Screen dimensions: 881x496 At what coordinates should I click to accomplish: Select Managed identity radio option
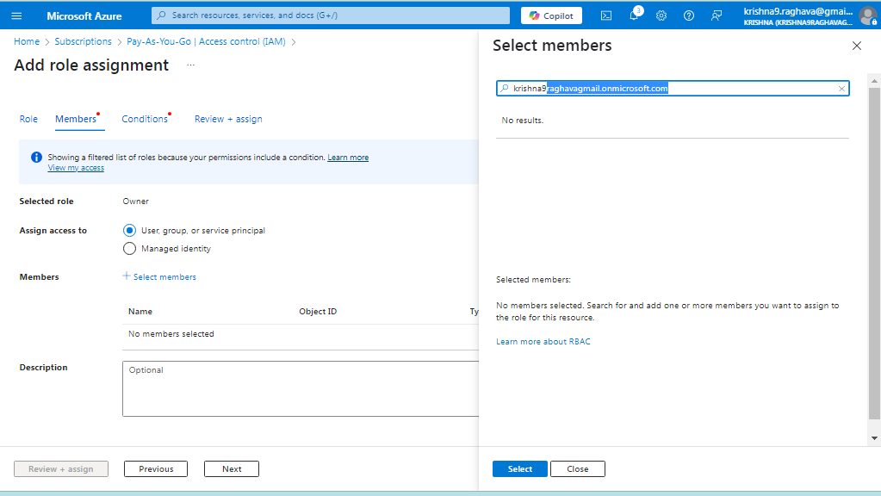(x=130, y=248)
